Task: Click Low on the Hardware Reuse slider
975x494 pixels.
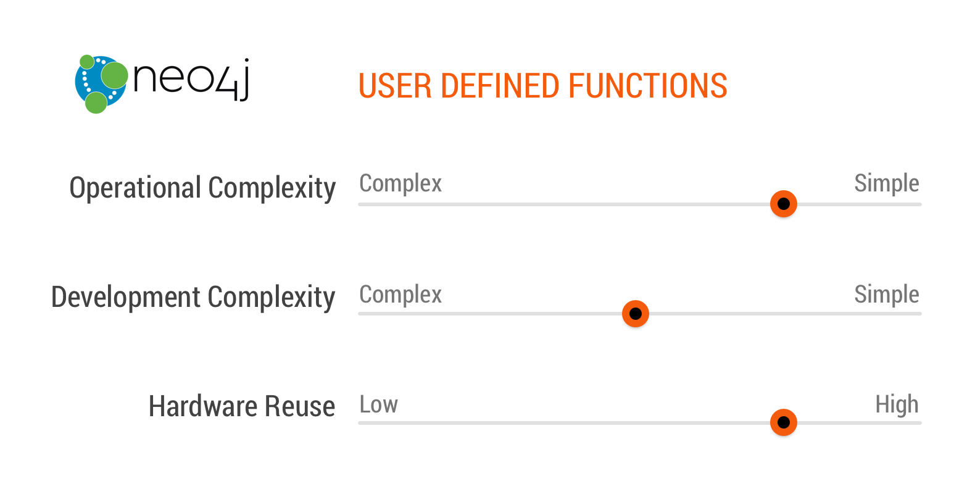Action: pyautogui.click(x=379, y=404)
